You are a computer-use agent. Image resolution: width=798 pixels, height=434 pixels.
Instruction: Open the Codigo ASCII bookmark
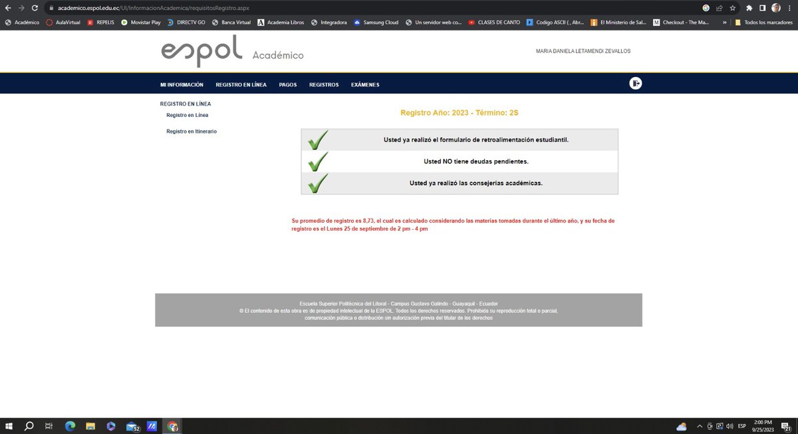(x=556, y=22)
